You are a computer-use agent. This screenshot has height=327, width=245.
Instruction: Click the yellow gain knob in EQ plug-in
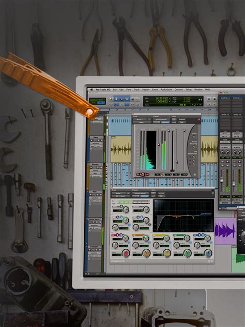point(166,253)
